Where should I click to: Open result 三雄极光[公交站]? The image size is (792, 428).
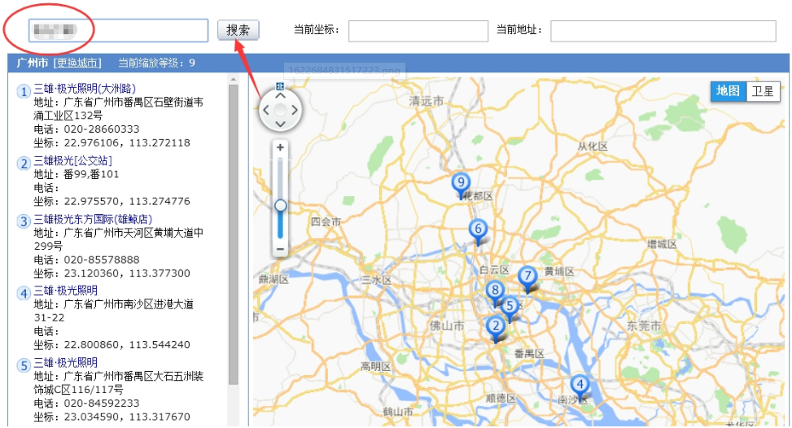pyautogui.click(x=77, y=161)
